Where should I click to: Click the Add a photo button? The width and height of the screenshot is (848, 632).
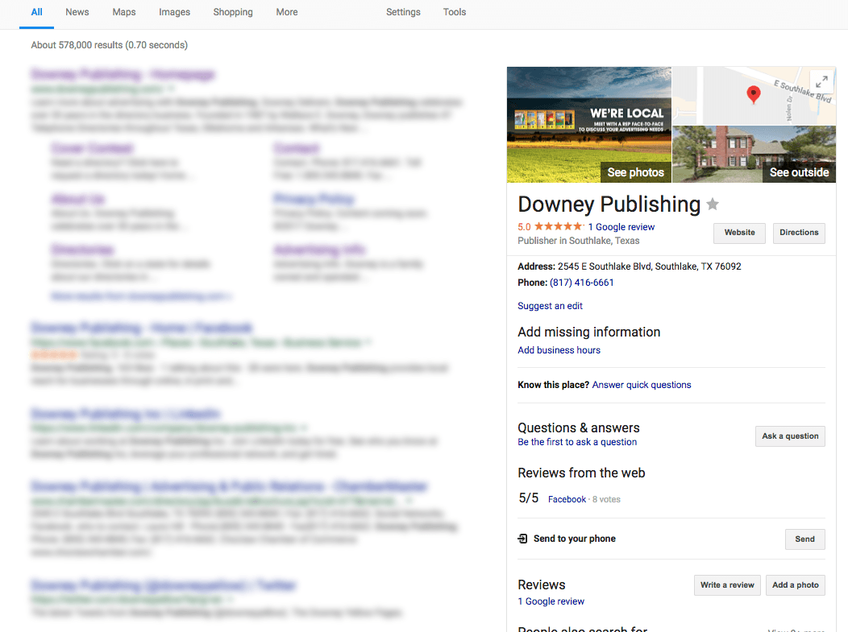coord(795,585)
